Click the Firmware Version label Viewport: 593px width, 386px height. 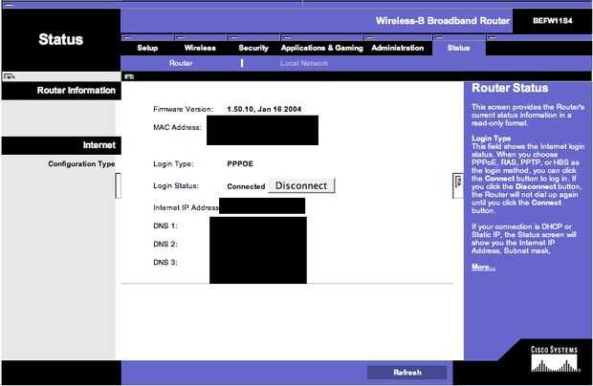[x=184, y=109]
